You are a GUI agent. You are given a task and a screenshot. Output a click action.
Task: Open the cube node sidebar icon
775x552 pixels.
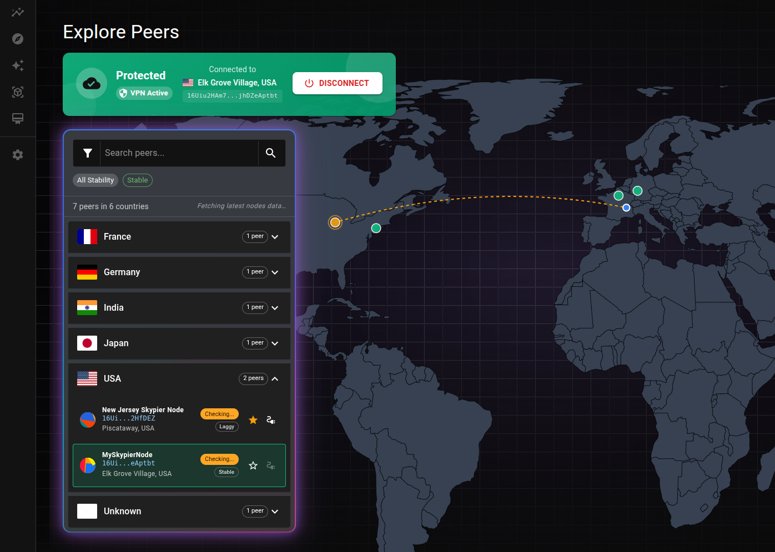(18, 92)
